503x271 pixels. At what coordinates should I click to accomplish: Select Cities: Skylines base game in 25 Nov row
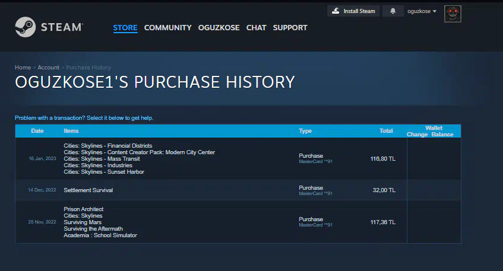(x=83, y=216)
